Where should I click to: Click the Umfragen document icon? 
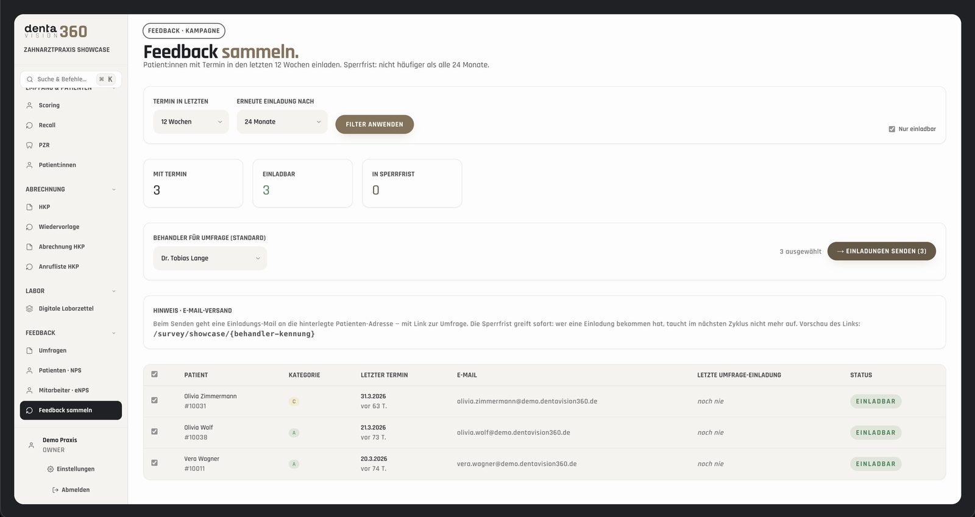29,351
